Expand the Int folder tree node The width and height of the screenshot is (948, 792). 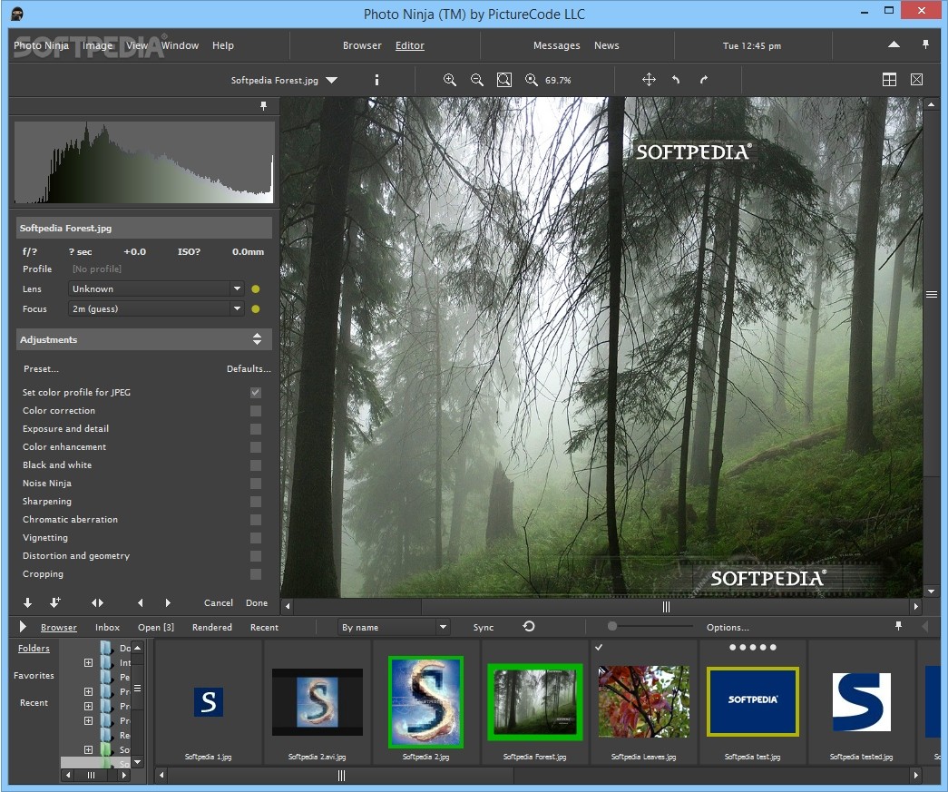coord(88,662)
